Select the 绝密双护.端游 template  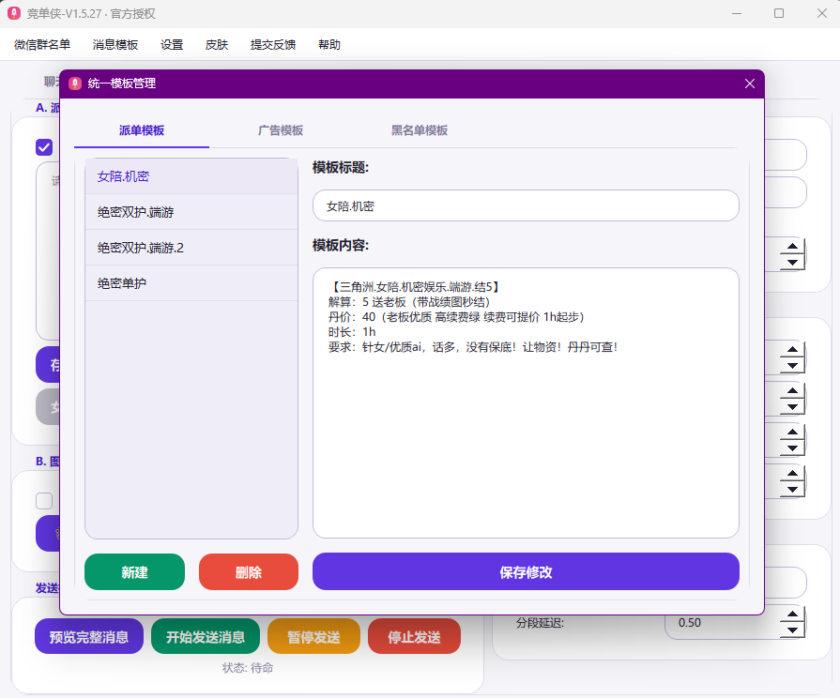tap(191, 212)
